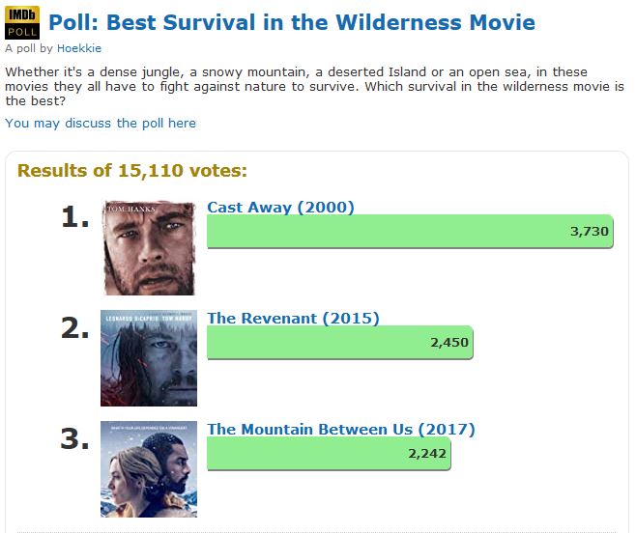Click The Revenant 2,450 votes bar

click(x=338, y=343)
